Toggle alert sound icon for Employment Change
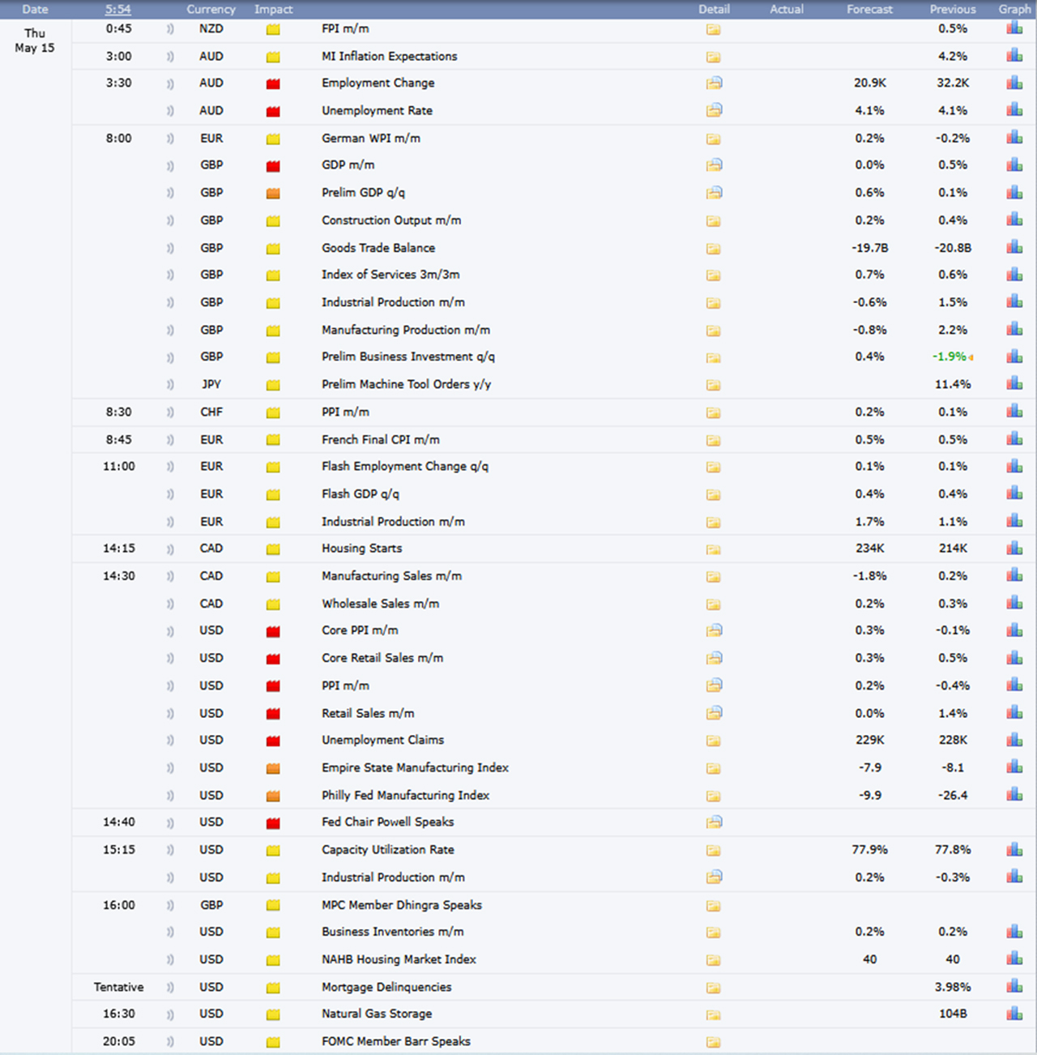 pyautogui.click(x=170, y=83)
